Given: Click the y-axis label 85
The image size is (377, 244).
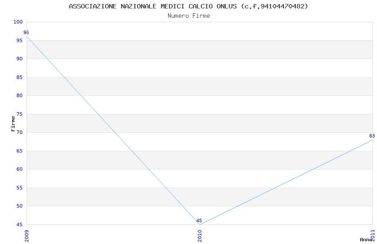Looking at the screenshot, I should coord(20,77).
